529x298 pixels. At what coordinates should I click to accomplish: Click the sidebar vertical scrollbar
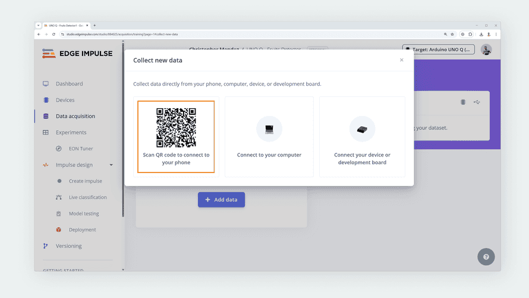tap(123, 130)
